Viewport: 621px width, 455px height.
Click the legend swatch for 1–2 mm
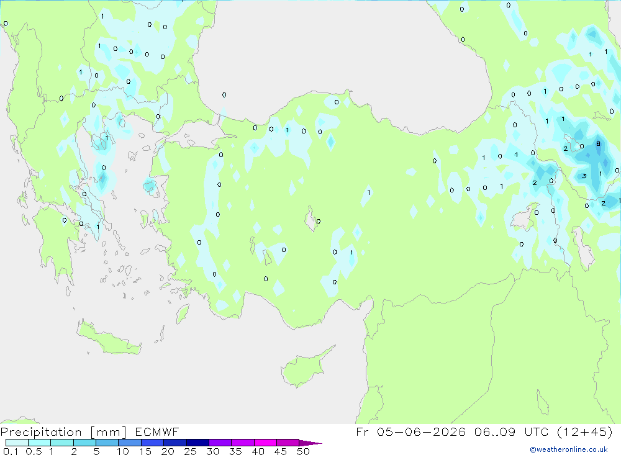point(62,443)
